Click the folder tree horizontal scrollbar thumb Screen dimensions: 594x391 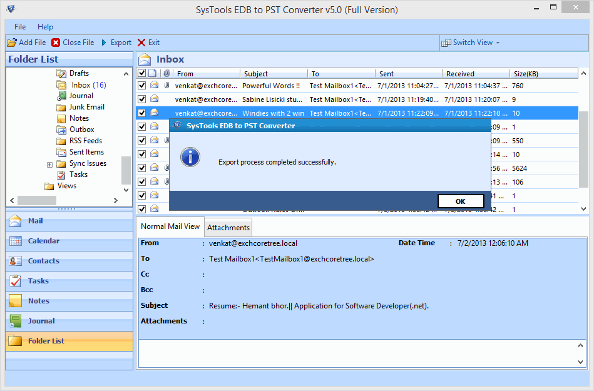(x=37, y=200)
